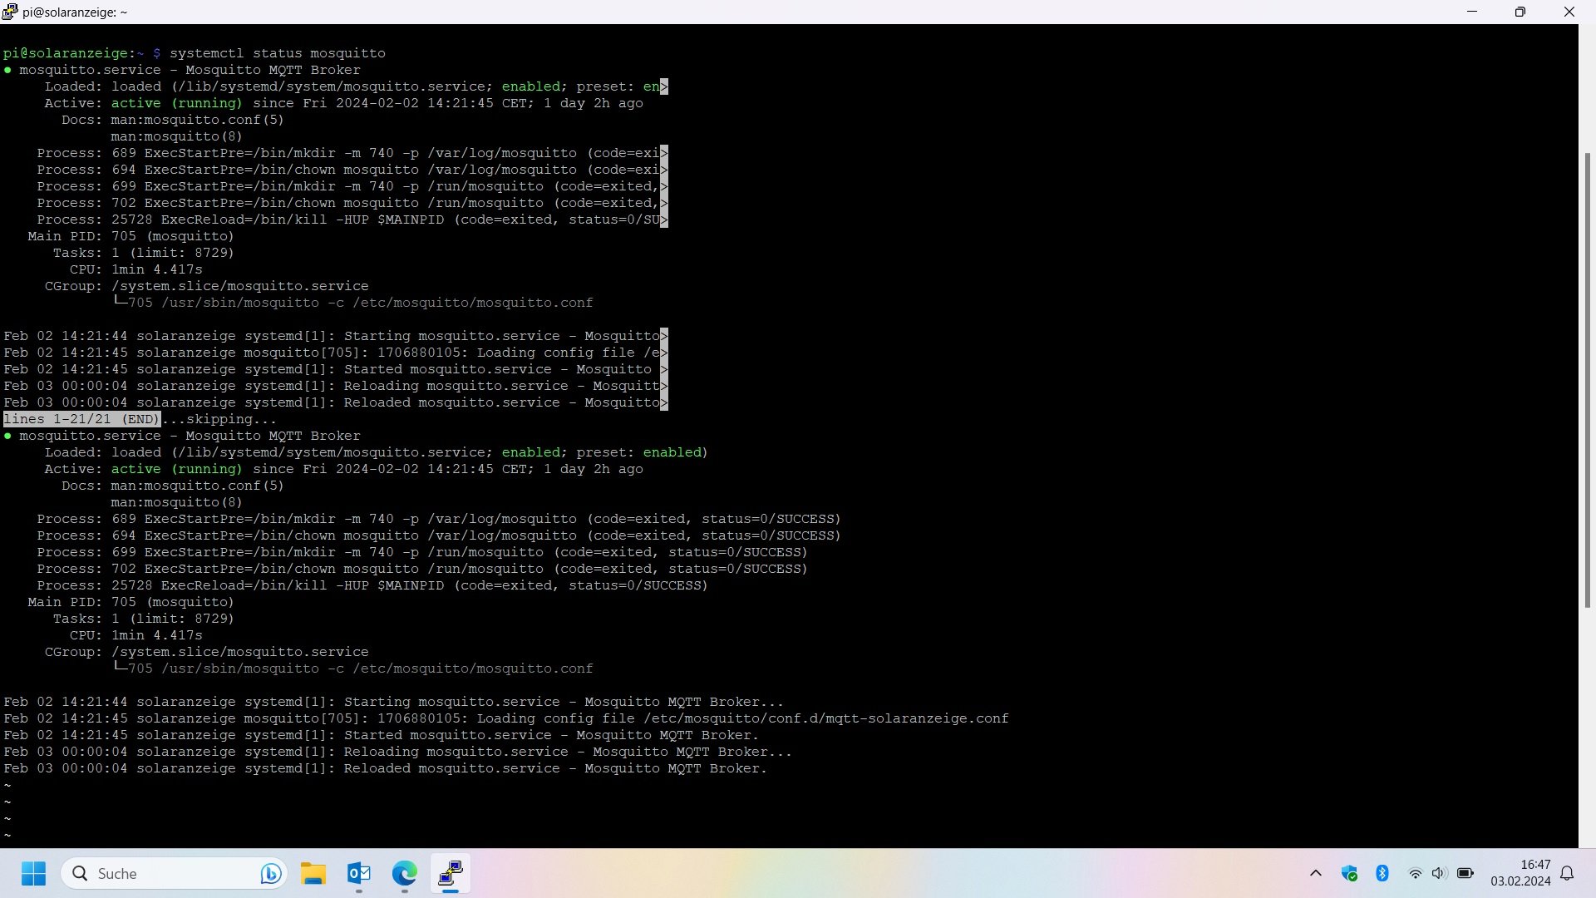Open Wi-Fi network settings icon

point(1415,873)
